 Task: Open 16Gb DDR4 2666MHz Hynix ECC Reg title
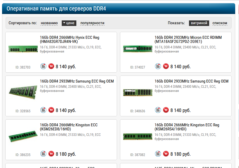tap(70, 40)
